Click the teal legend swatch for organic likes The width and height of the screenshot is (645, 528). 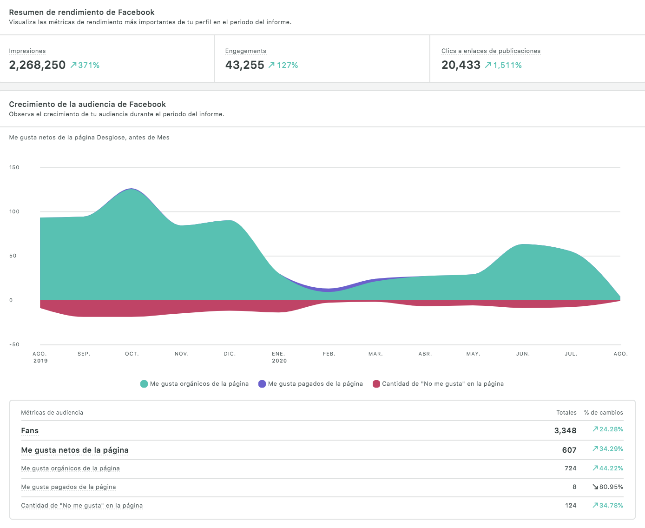[x=144, y=384]
